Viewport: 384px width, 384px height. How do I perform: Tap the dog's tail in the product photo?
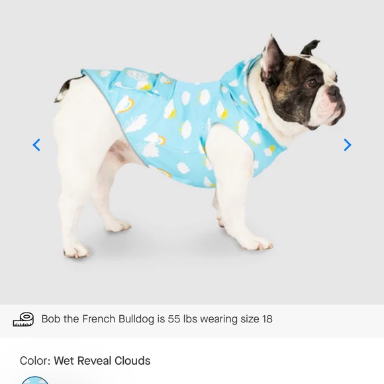coord(68,88)
